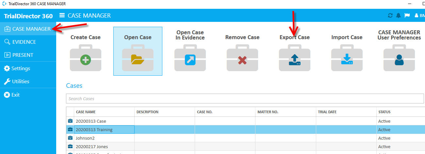This screenshot has height=154, width=425.
Task: Click the Cases section heading
Action: pyautogui.click(x=74, y=85)
